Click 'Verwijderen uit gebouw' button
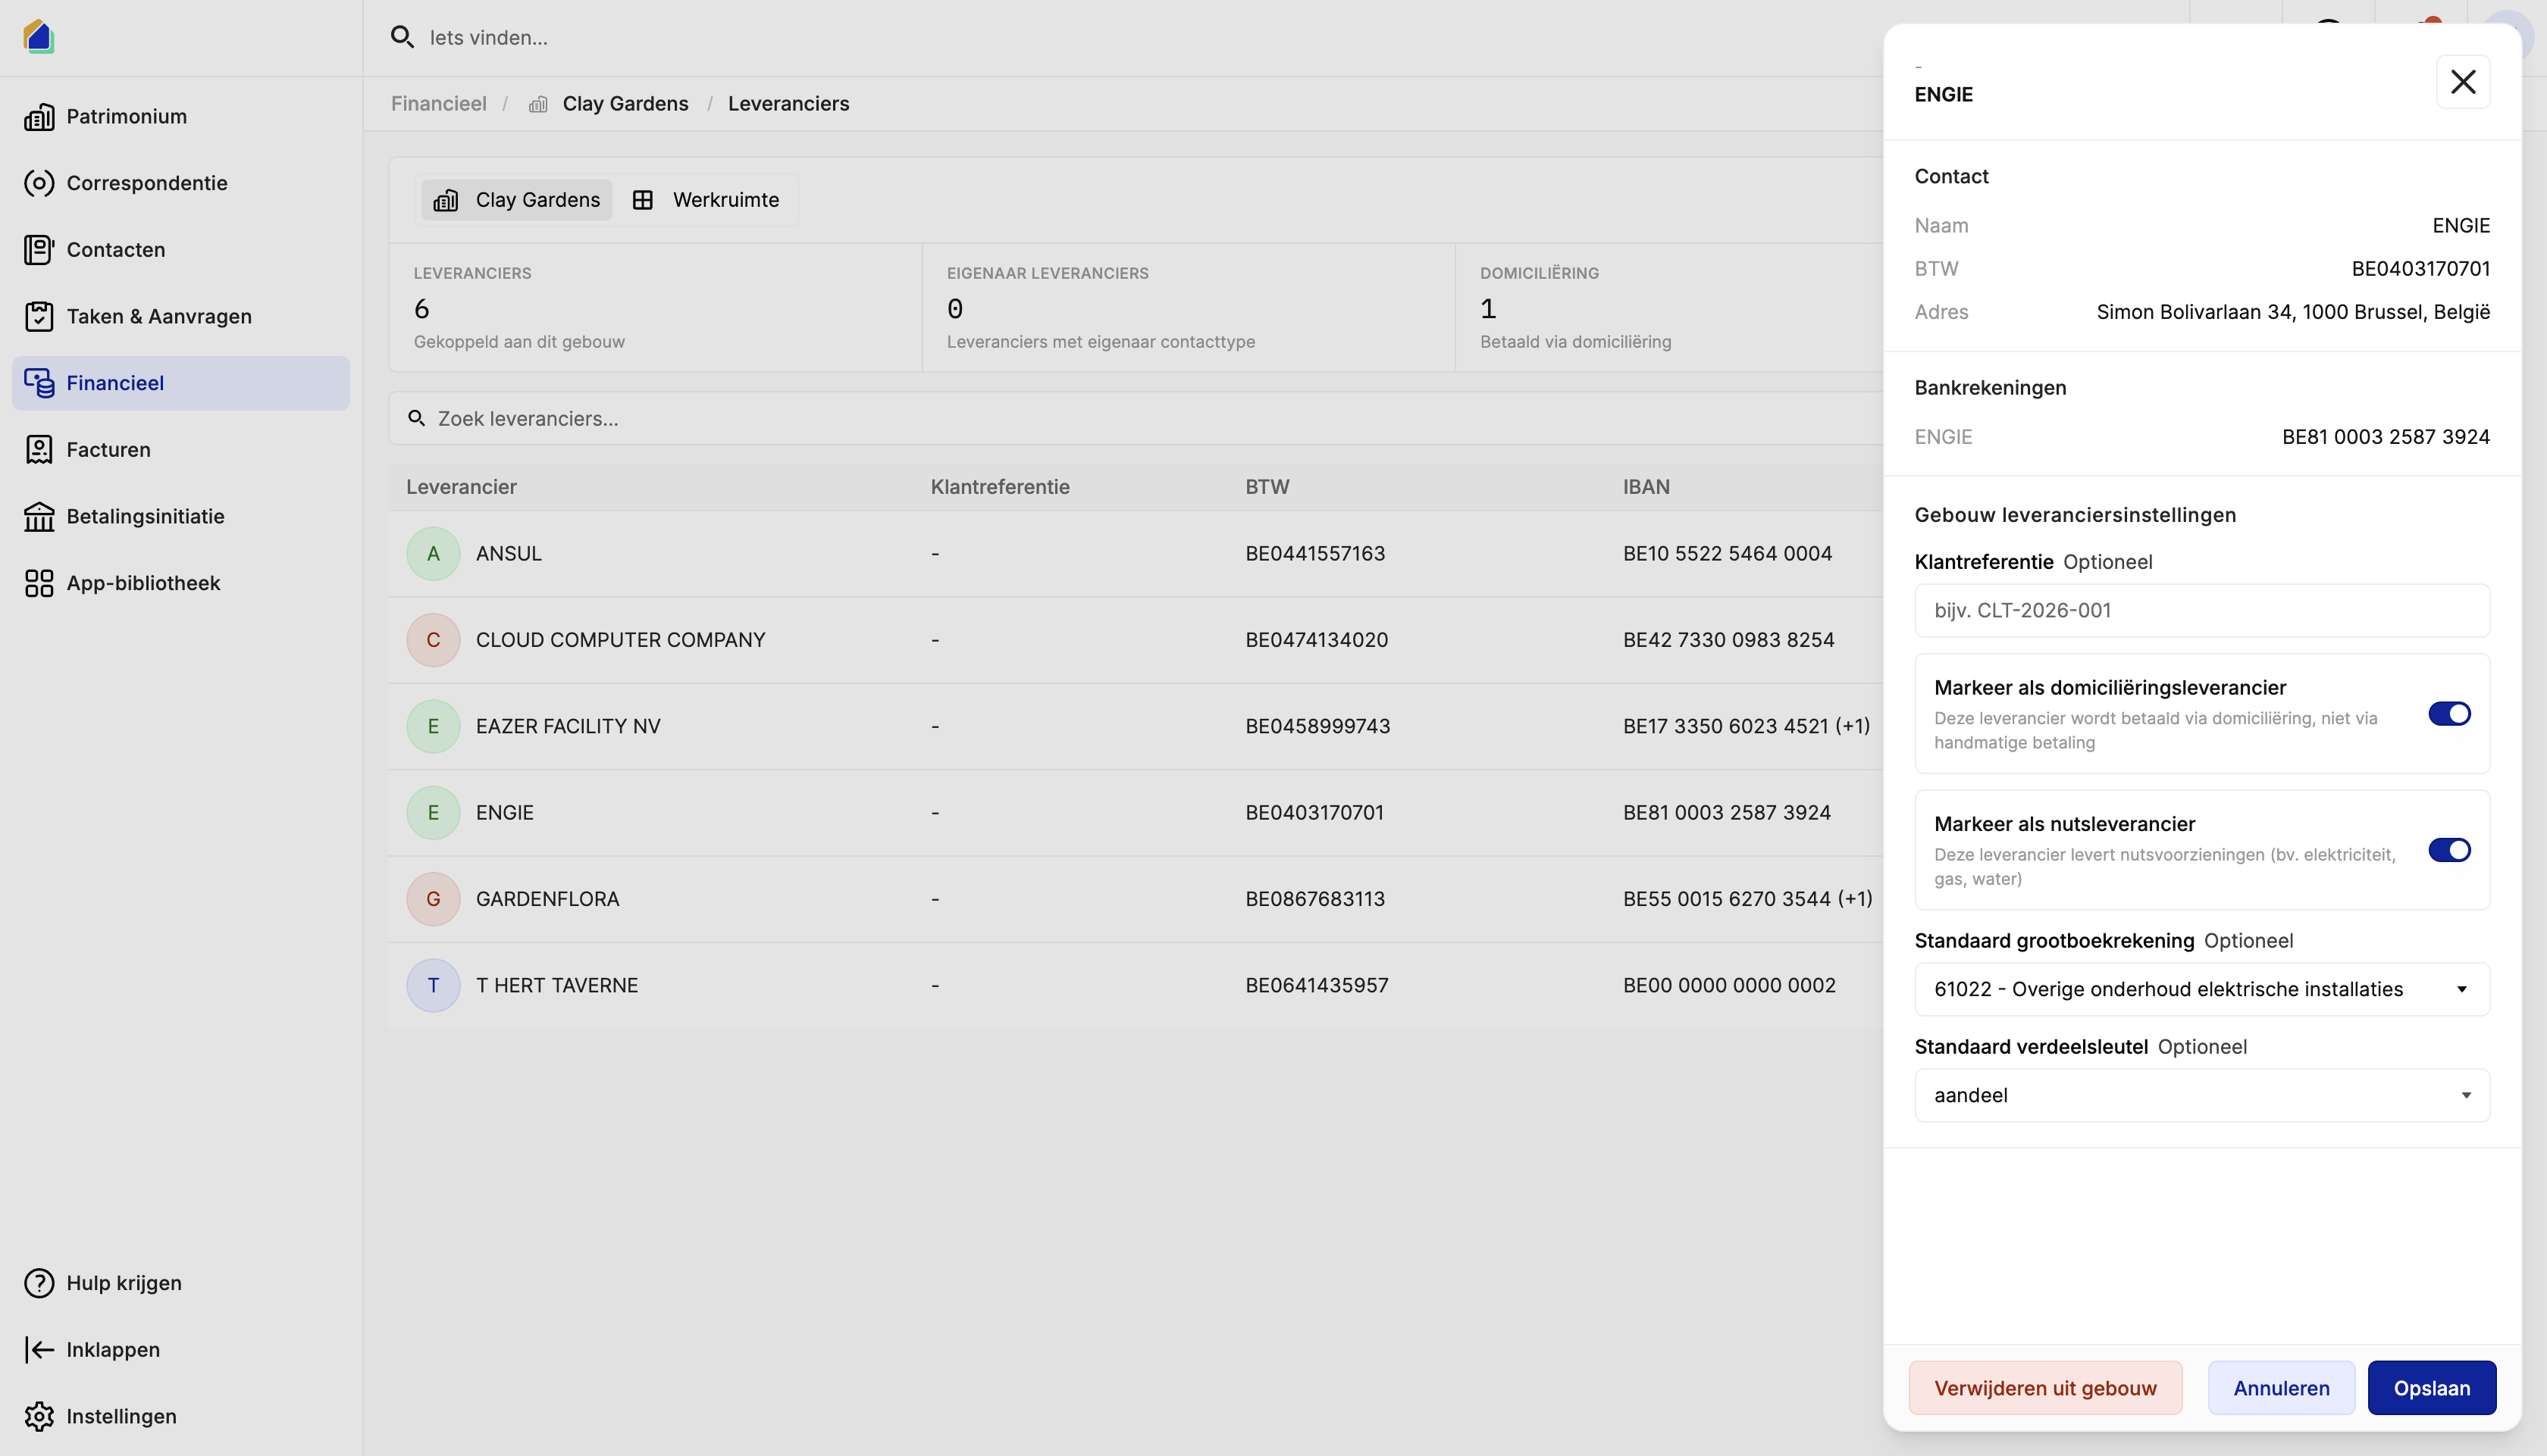 point(2045,1388)
